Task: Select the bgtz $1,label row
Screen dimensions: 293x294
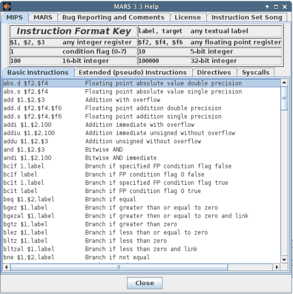Action: (142, 224)
